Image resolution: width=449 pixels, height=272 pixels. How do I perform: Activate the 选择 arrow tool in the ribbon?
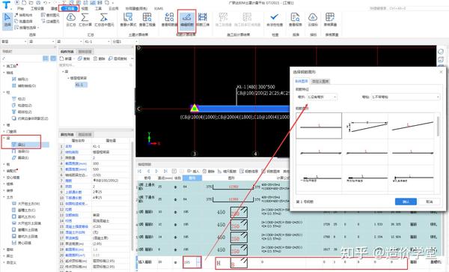(x=7, y=19)
